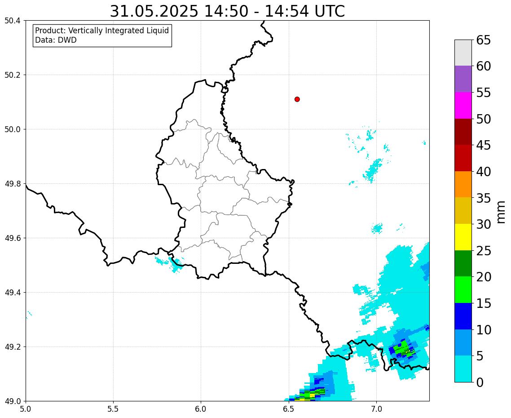Click the 35 colorbar tick label
The height and width of the screenshot is (418, 511).
coord(483,198)
